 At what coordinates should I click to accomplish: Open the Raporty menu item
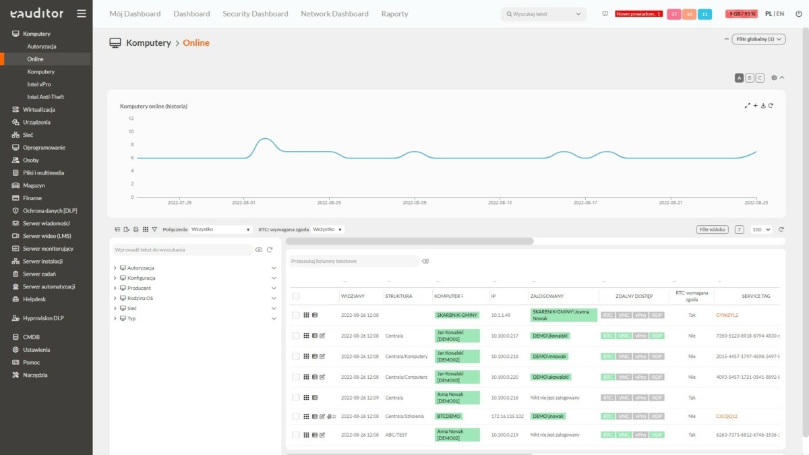tap(394, 13)
